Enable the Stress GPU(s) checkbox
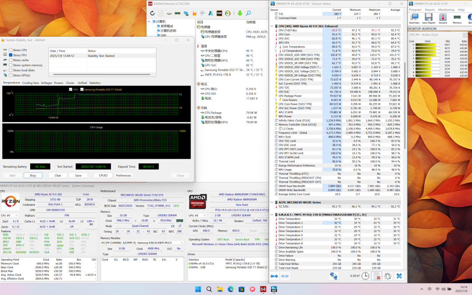Screen dimensions: 472x295 [x=10, y=75]
